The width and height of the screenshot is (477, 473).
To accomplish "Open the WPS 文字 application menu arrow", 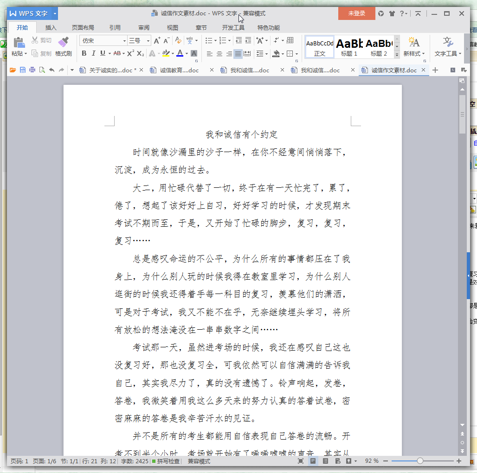I will pyautogui.click(x=55, y=13).
